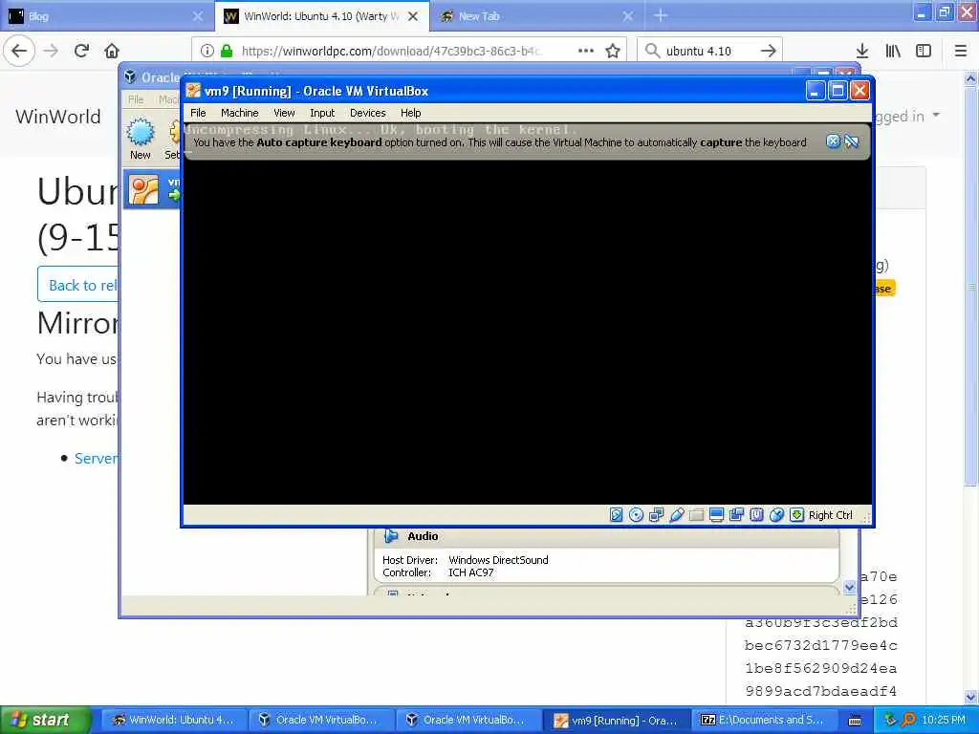Image resolution: width=979 pixels, height=734 pixels.
Task: Switch to vm9 Running taskbar button
Action: click(617, 721)
